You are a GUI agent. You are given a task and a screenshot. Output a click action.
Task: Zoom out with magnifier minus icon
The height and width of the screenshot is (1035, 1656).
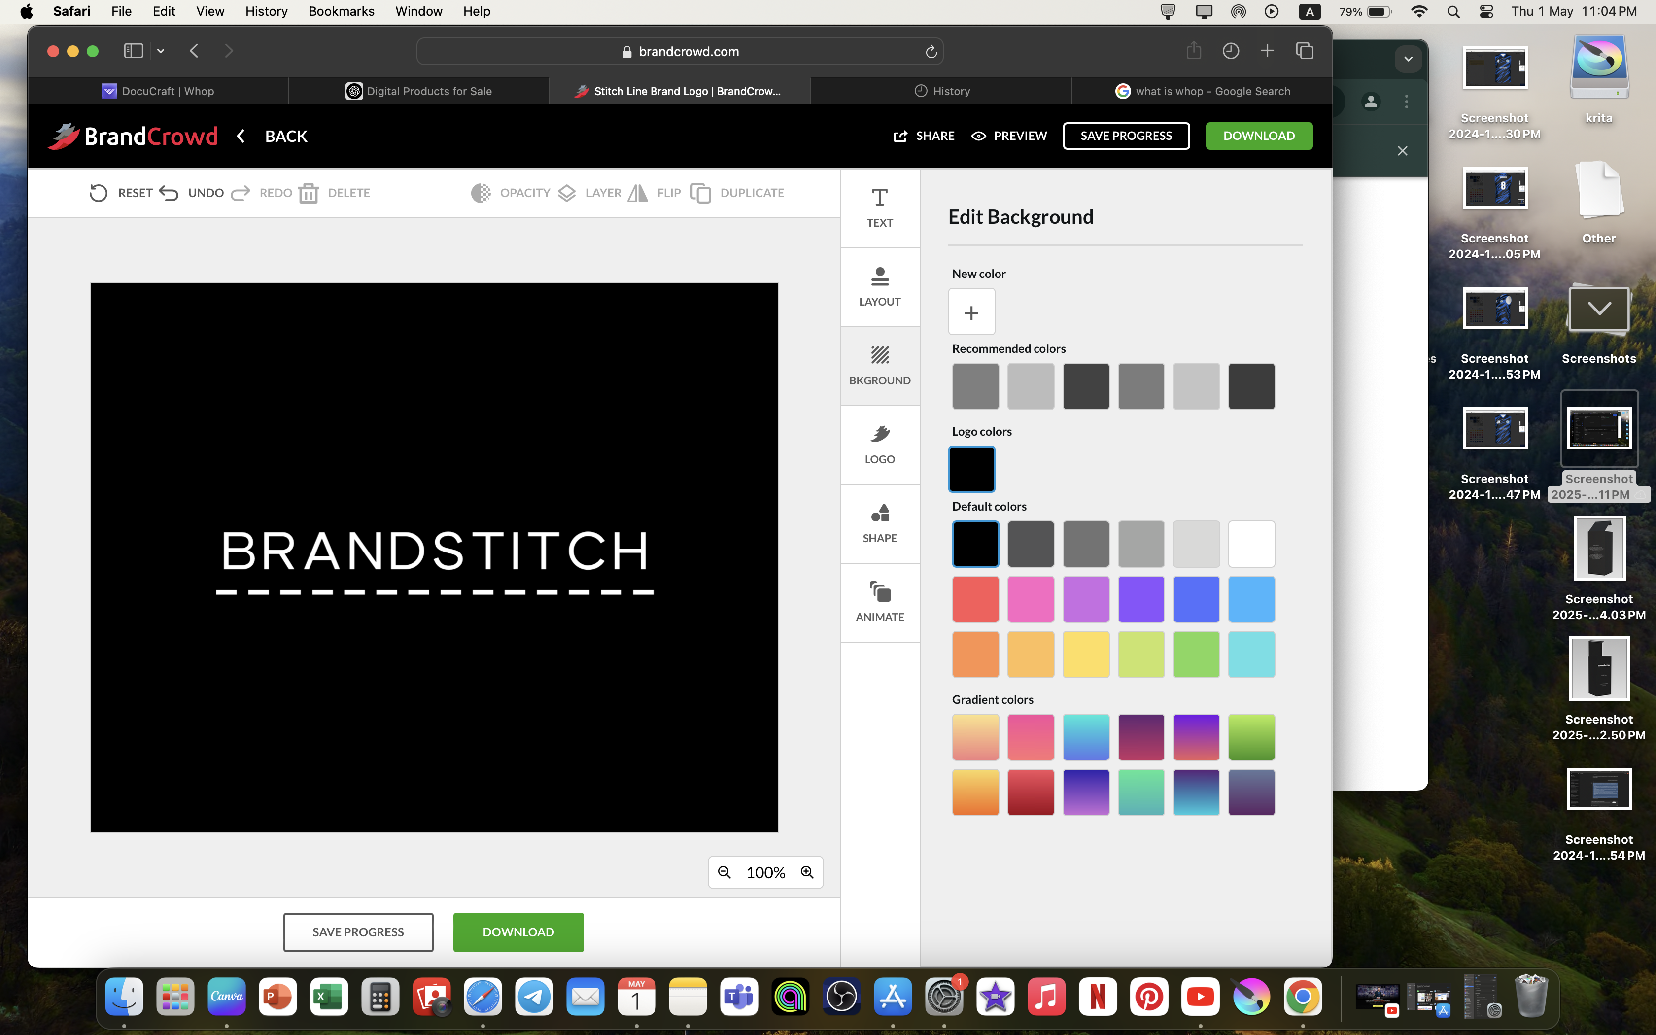724,872
